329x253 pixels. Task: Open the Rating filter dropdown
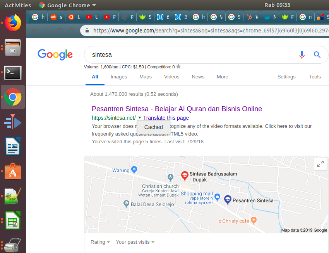coord(100,242)
